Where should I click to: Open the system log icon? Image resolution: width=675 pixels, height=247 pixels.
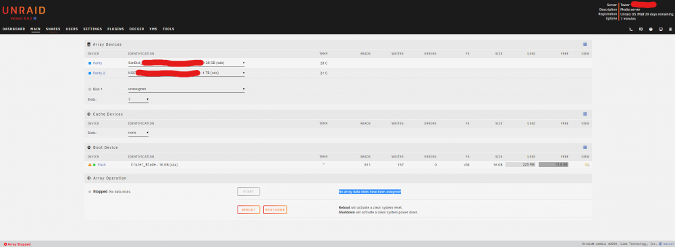pos(671,29)
